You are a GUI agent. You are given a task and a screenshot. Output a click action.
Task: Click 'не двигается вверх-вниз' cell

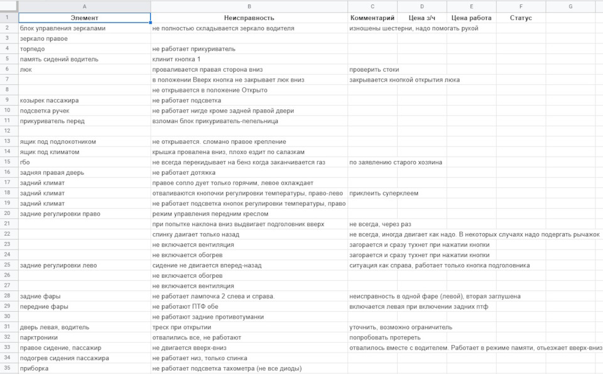[x=249, y=348]
